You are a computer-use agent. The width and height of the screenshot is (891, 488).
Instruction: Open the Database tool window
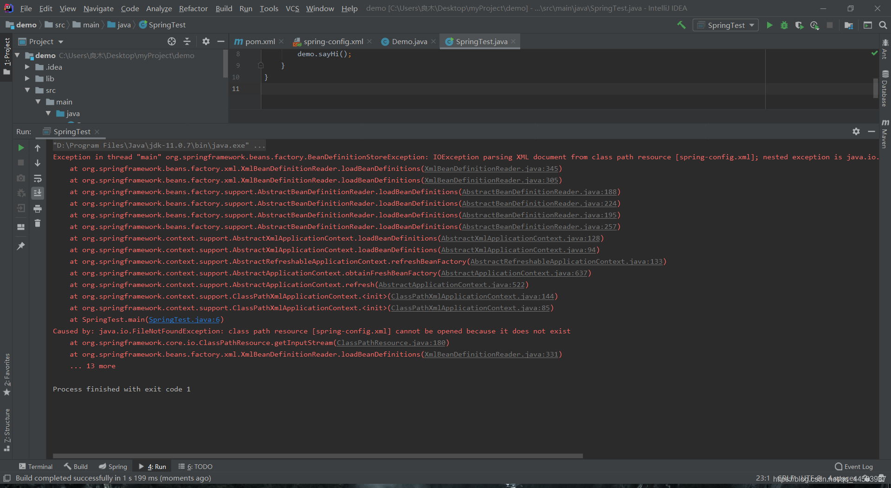[x=885, y=88]
